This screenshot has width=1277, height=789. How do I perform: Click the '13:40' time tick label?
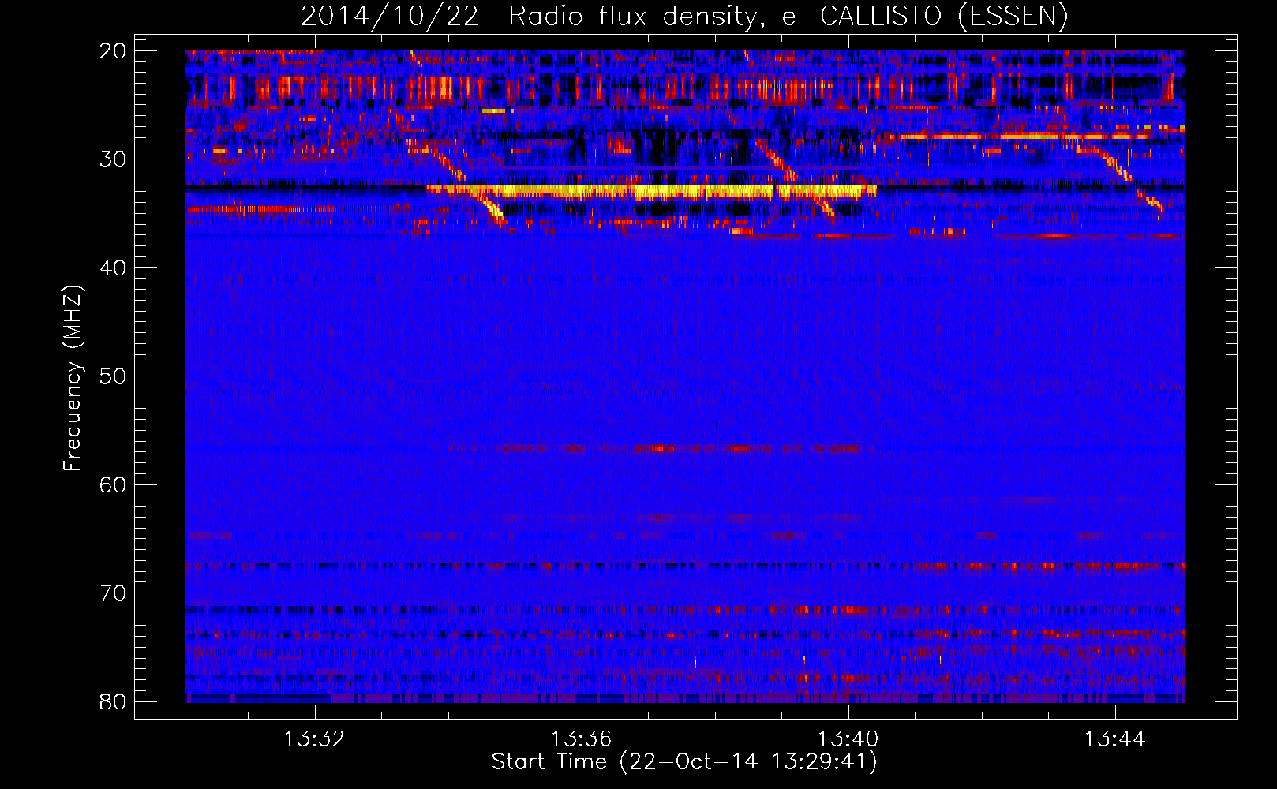(848, 739)
